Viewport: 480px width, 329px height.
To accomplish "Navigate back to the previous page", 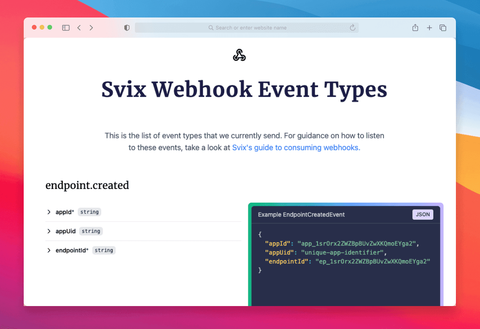I will click(79, 28).
